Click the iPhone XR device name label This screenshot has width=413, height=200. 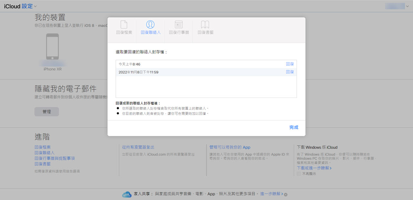(x=53, y=69)
